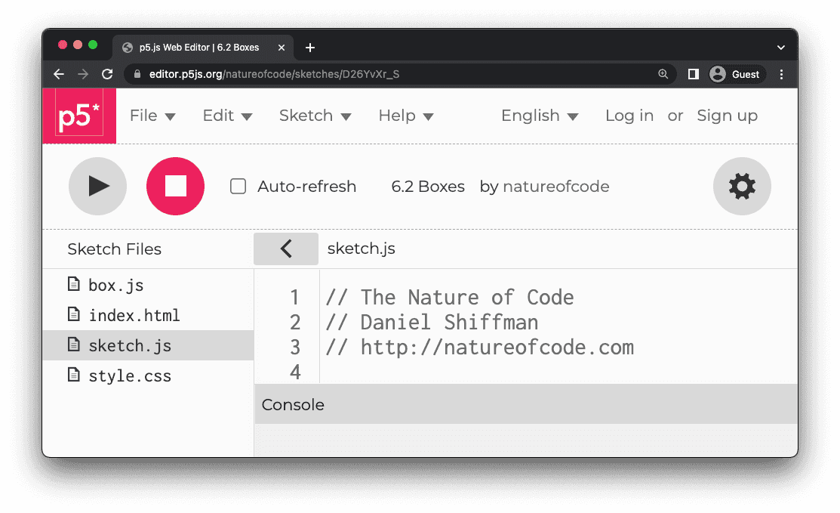This screenshot has width=840, height=513.
Task: Open the Help menu
Action: point(398,116)
